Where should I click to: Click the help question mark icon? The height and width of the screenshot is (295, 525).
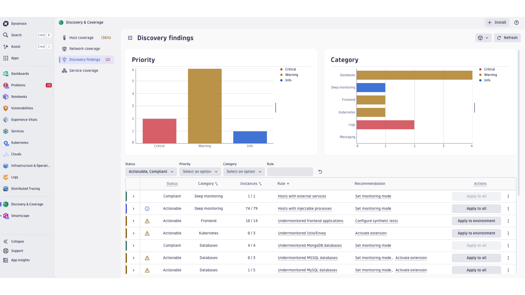tap(516, 23)
